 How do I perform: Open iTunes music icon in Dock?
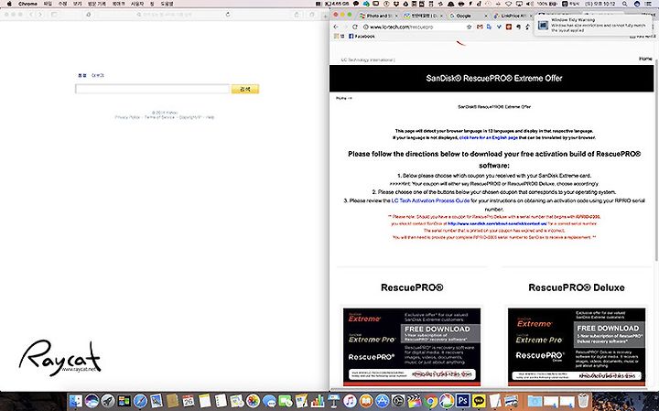pos(350,401)
